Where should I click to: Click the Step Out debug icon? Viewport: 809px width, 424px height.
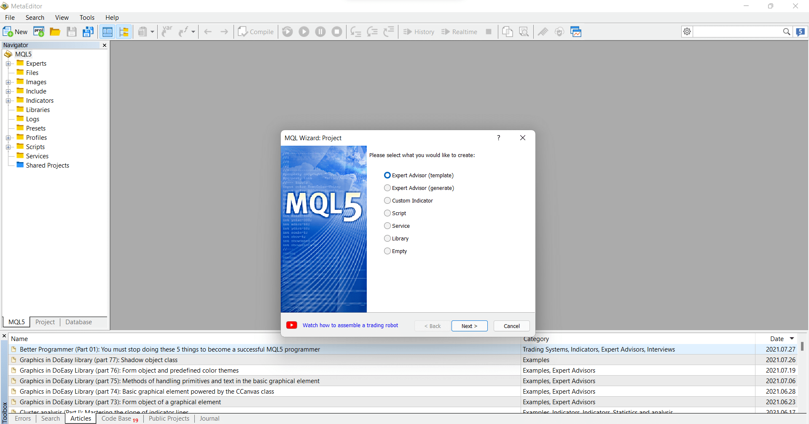tap(389, 32)
